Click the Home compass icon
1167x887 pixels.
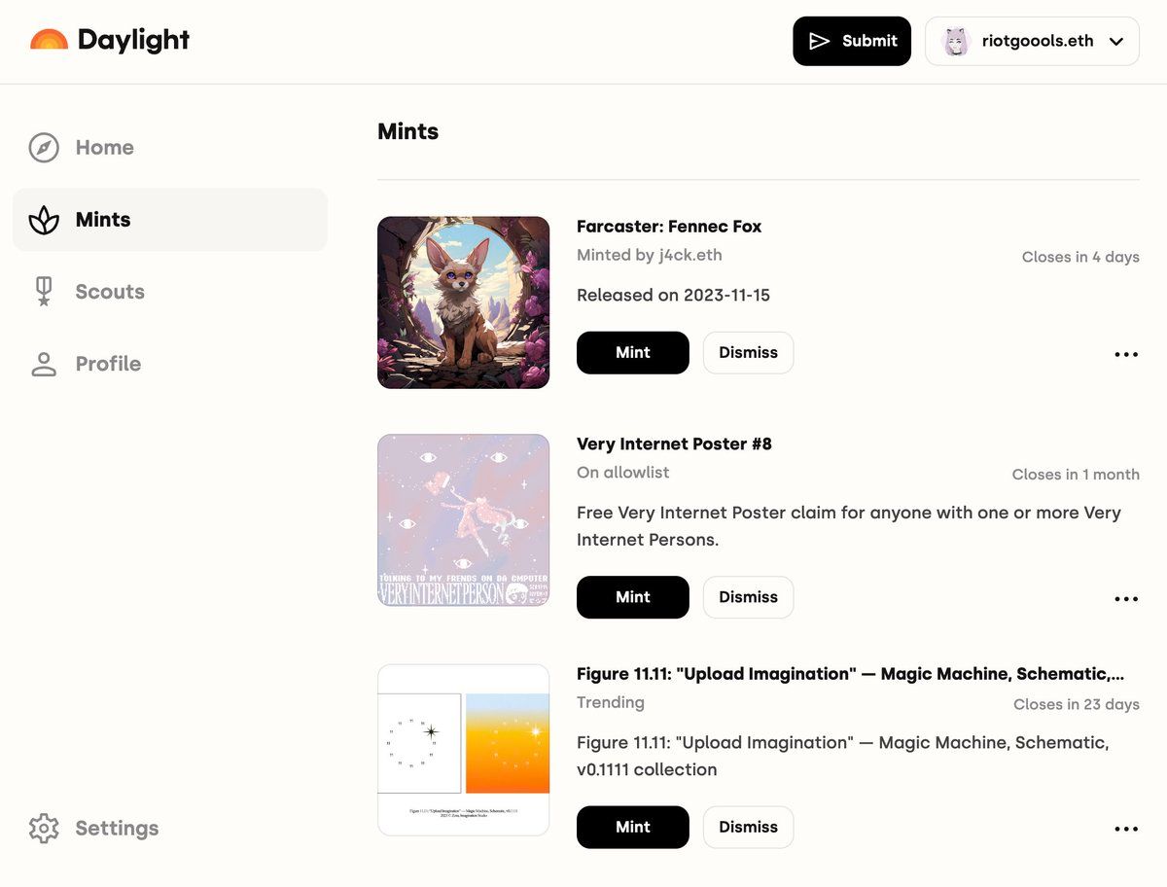44,148
